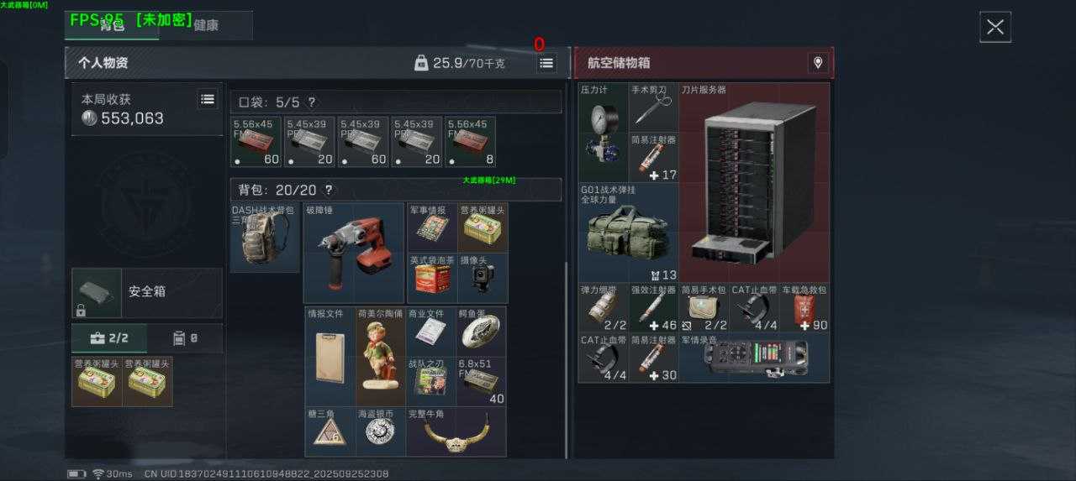This screenshot has height=481, width=1076.
Task: Select the G01战术弹挂 chest rig
Action: (x=628, y=233)
